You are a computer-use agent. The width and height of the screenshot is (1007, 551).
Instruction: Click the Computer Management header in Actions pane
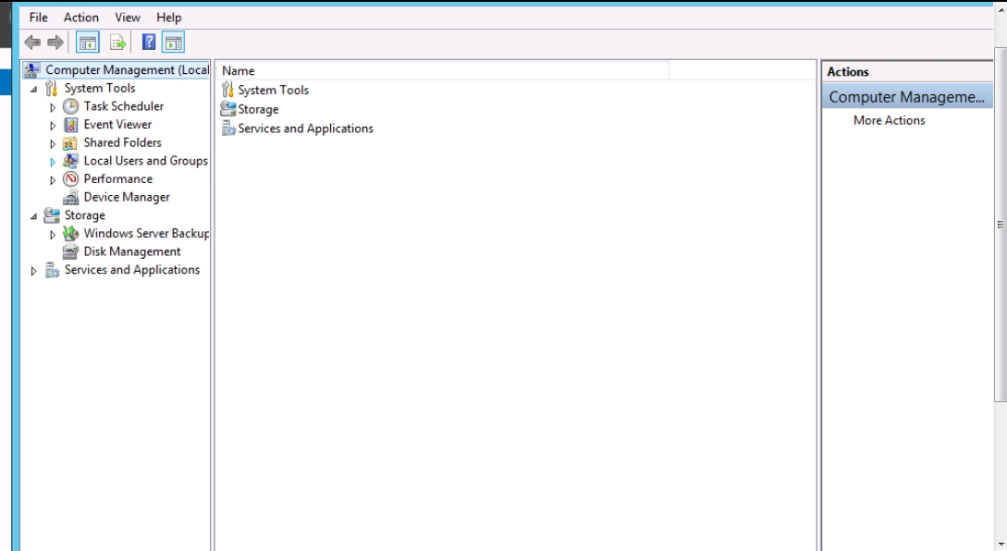[907, 97]
